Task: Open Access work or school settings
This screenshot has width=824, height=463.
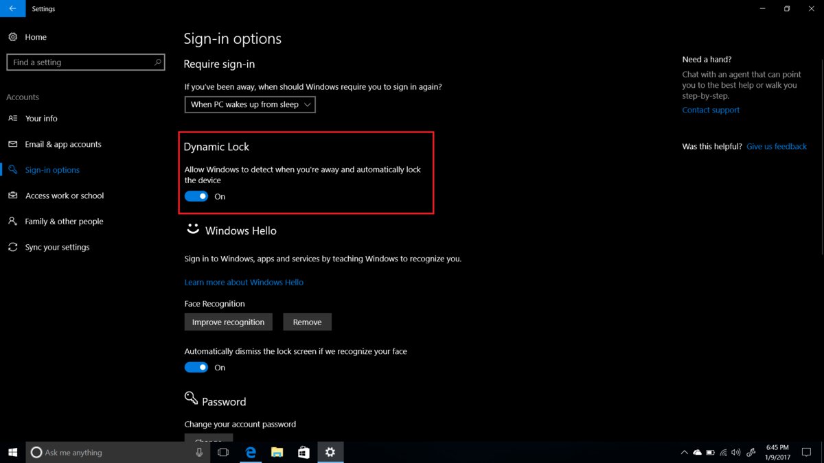Action: (64, 195)
